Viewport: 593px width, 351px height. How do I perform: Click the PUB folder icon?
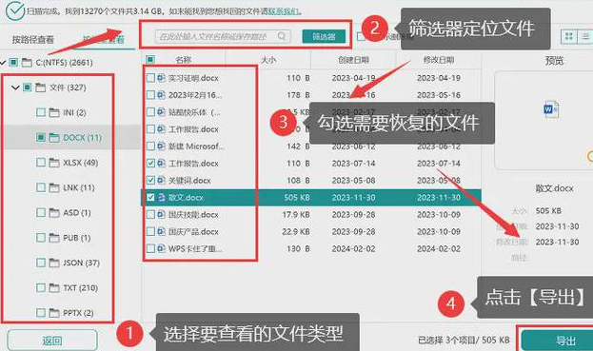[54, 238]
